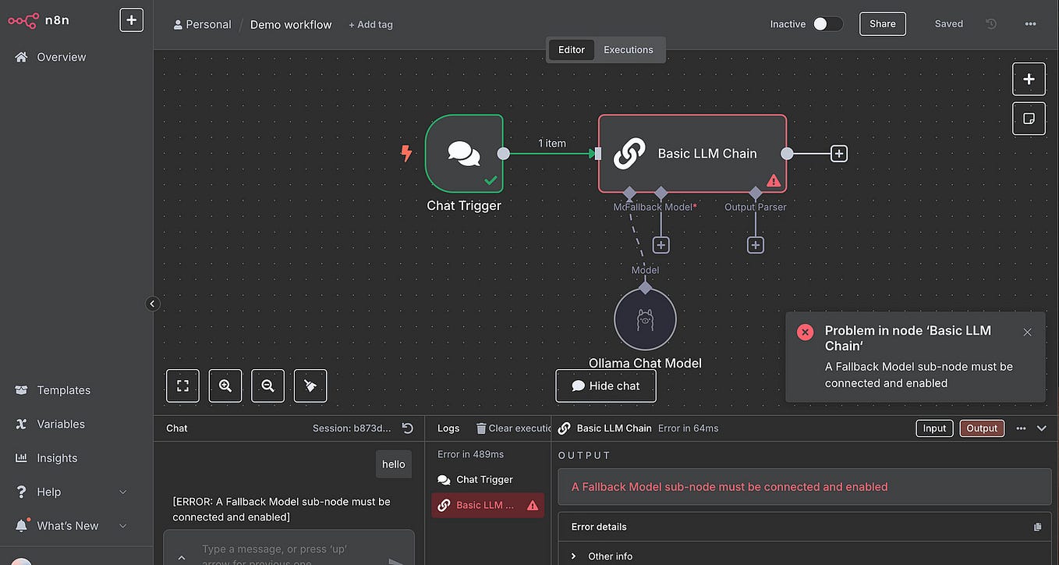Switch the node panel to Input view
This screenshot has width=1059, height=565.
click(933, 428)
